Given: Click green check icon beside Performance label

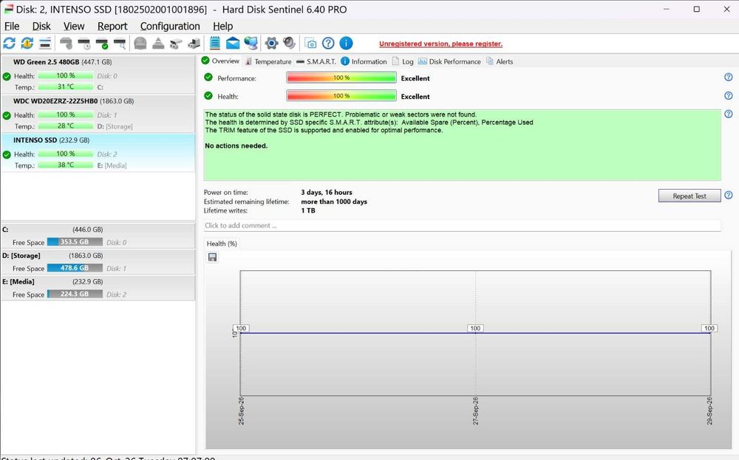Looking at the screenshot, I should tap(208, 78).
